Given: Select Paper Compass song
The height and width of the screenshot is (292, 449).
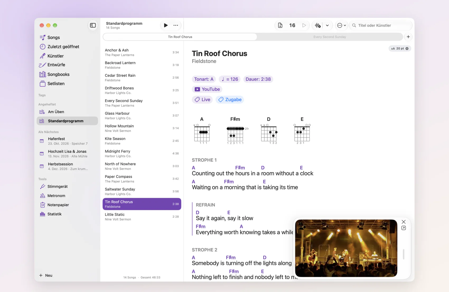Looking at the screenshot, I should tap(142, 179).
